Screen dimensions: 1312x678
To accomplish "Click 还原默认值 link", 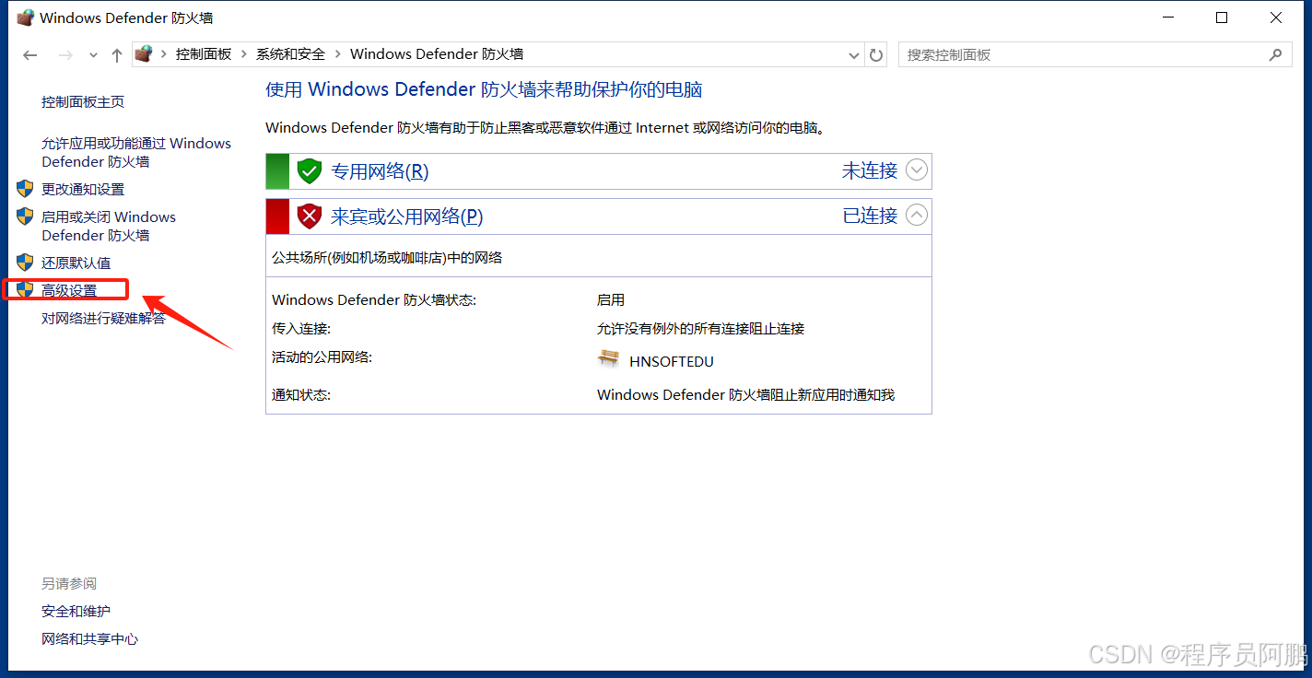I will coord(76,263).
